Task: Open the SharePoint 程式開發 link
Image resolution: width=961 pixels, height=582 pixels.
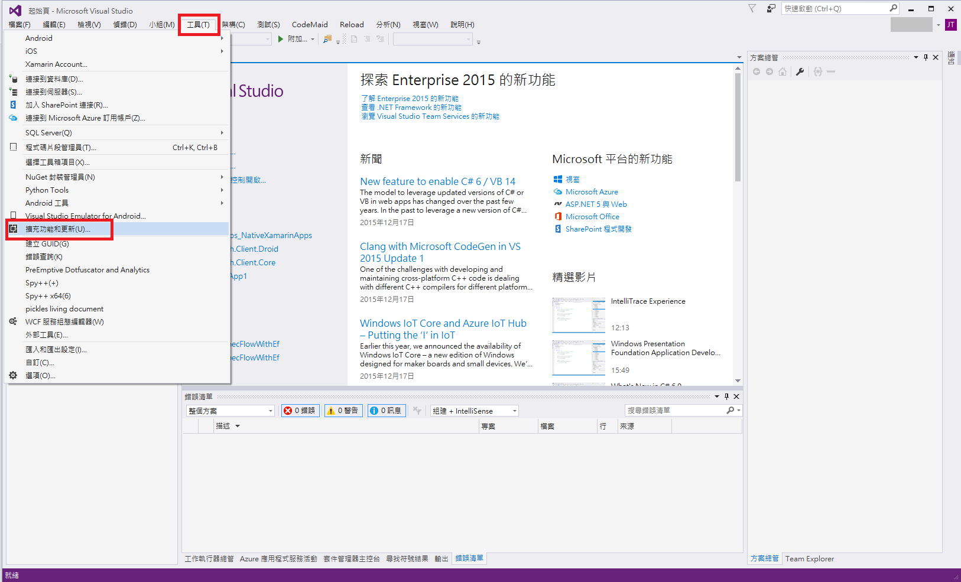Action: pos(599,229)
